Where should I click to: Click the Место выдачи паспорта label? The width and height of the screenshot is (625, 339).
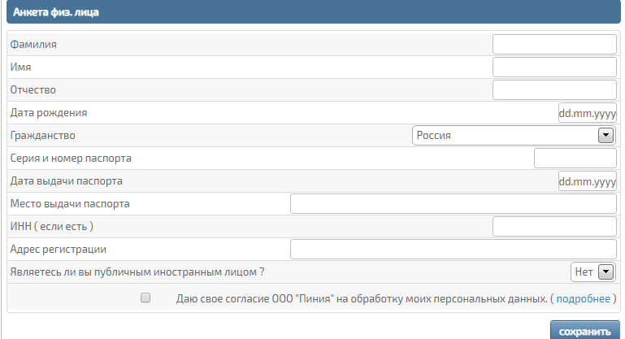click(70, 204)
